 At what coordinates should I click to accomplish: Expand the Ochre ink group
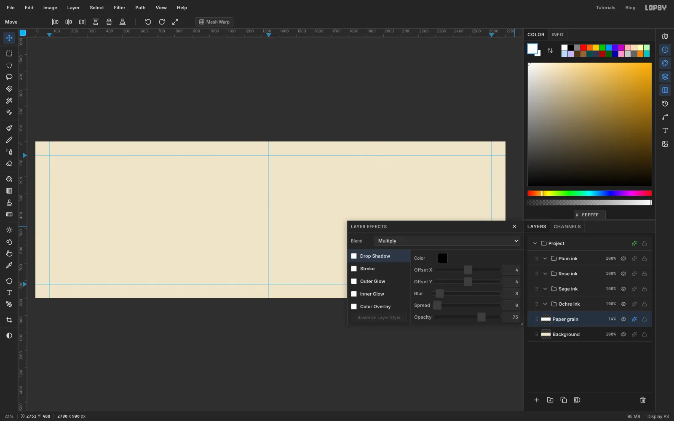(x=545, y=304)
